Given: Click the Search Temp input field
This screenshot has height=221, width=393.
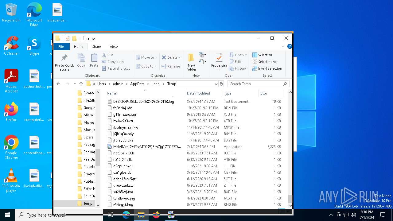Looking at the screenshot, I should click(x=258, y=84).
